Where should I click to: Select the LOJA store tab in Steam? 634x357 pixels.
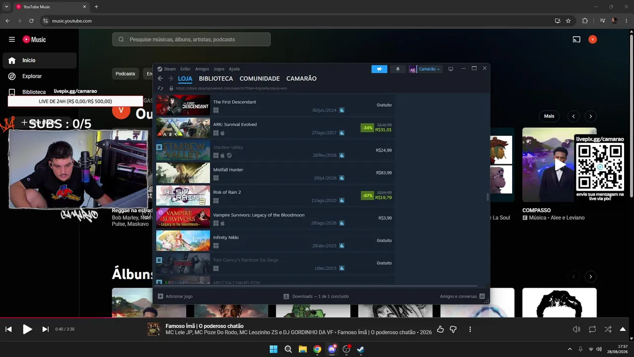tap(185, 78)
